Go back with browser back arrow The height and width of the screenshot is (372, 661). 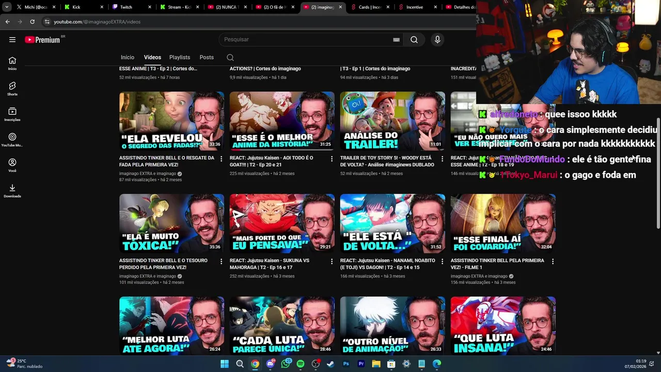pos(7,22)
